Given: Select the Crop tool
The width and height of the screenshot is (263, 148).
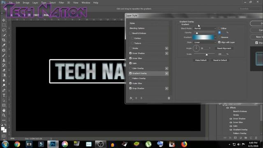Looking at the screenshot, I should point(4,40).
